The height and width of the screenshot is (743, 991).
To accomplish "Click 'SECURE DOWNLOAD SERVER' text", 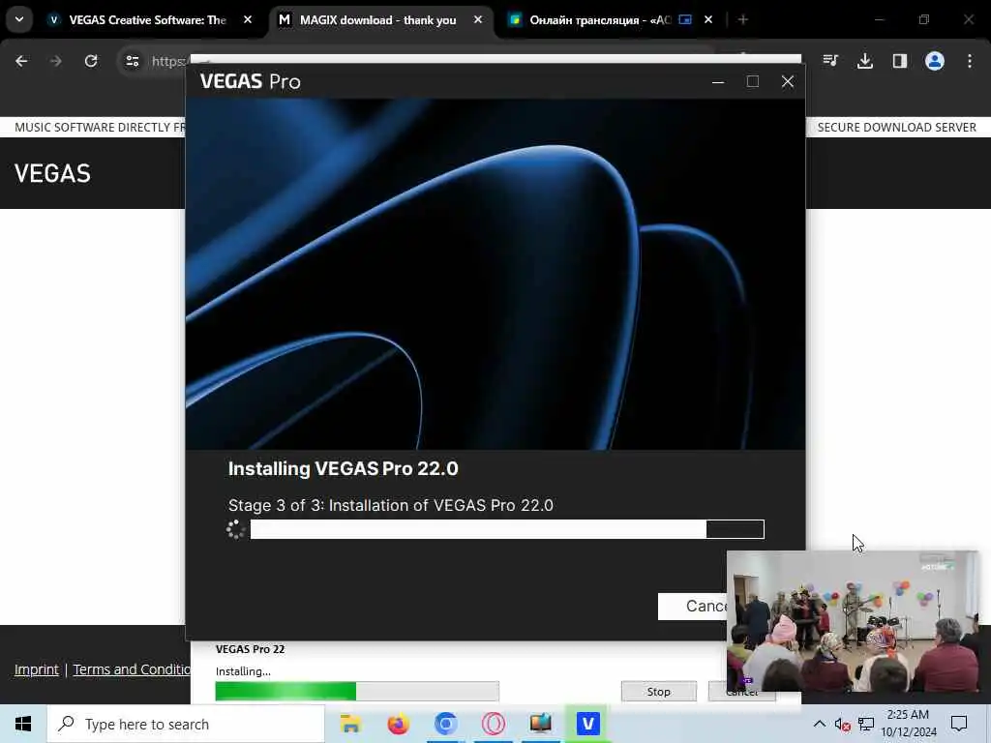I will pos(897,128).
